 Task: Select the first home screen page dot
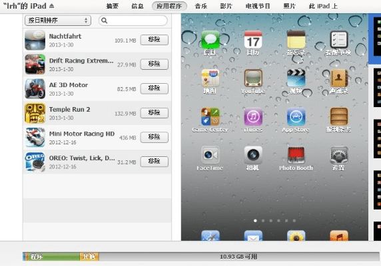pos(255,221)
